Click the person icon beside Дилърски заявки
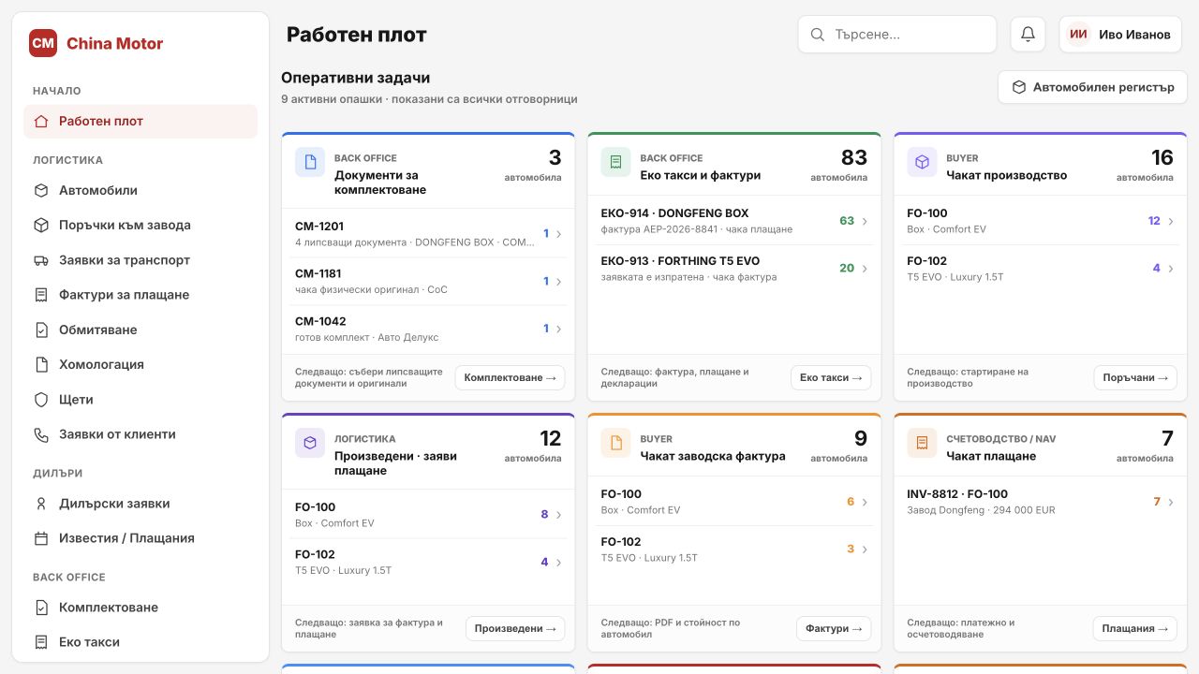Screen dimensions: 1199x674 (x=41, y=504)
